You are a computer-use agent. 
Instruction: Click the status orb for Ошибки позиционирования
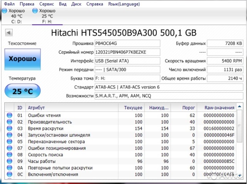(9, 148)
